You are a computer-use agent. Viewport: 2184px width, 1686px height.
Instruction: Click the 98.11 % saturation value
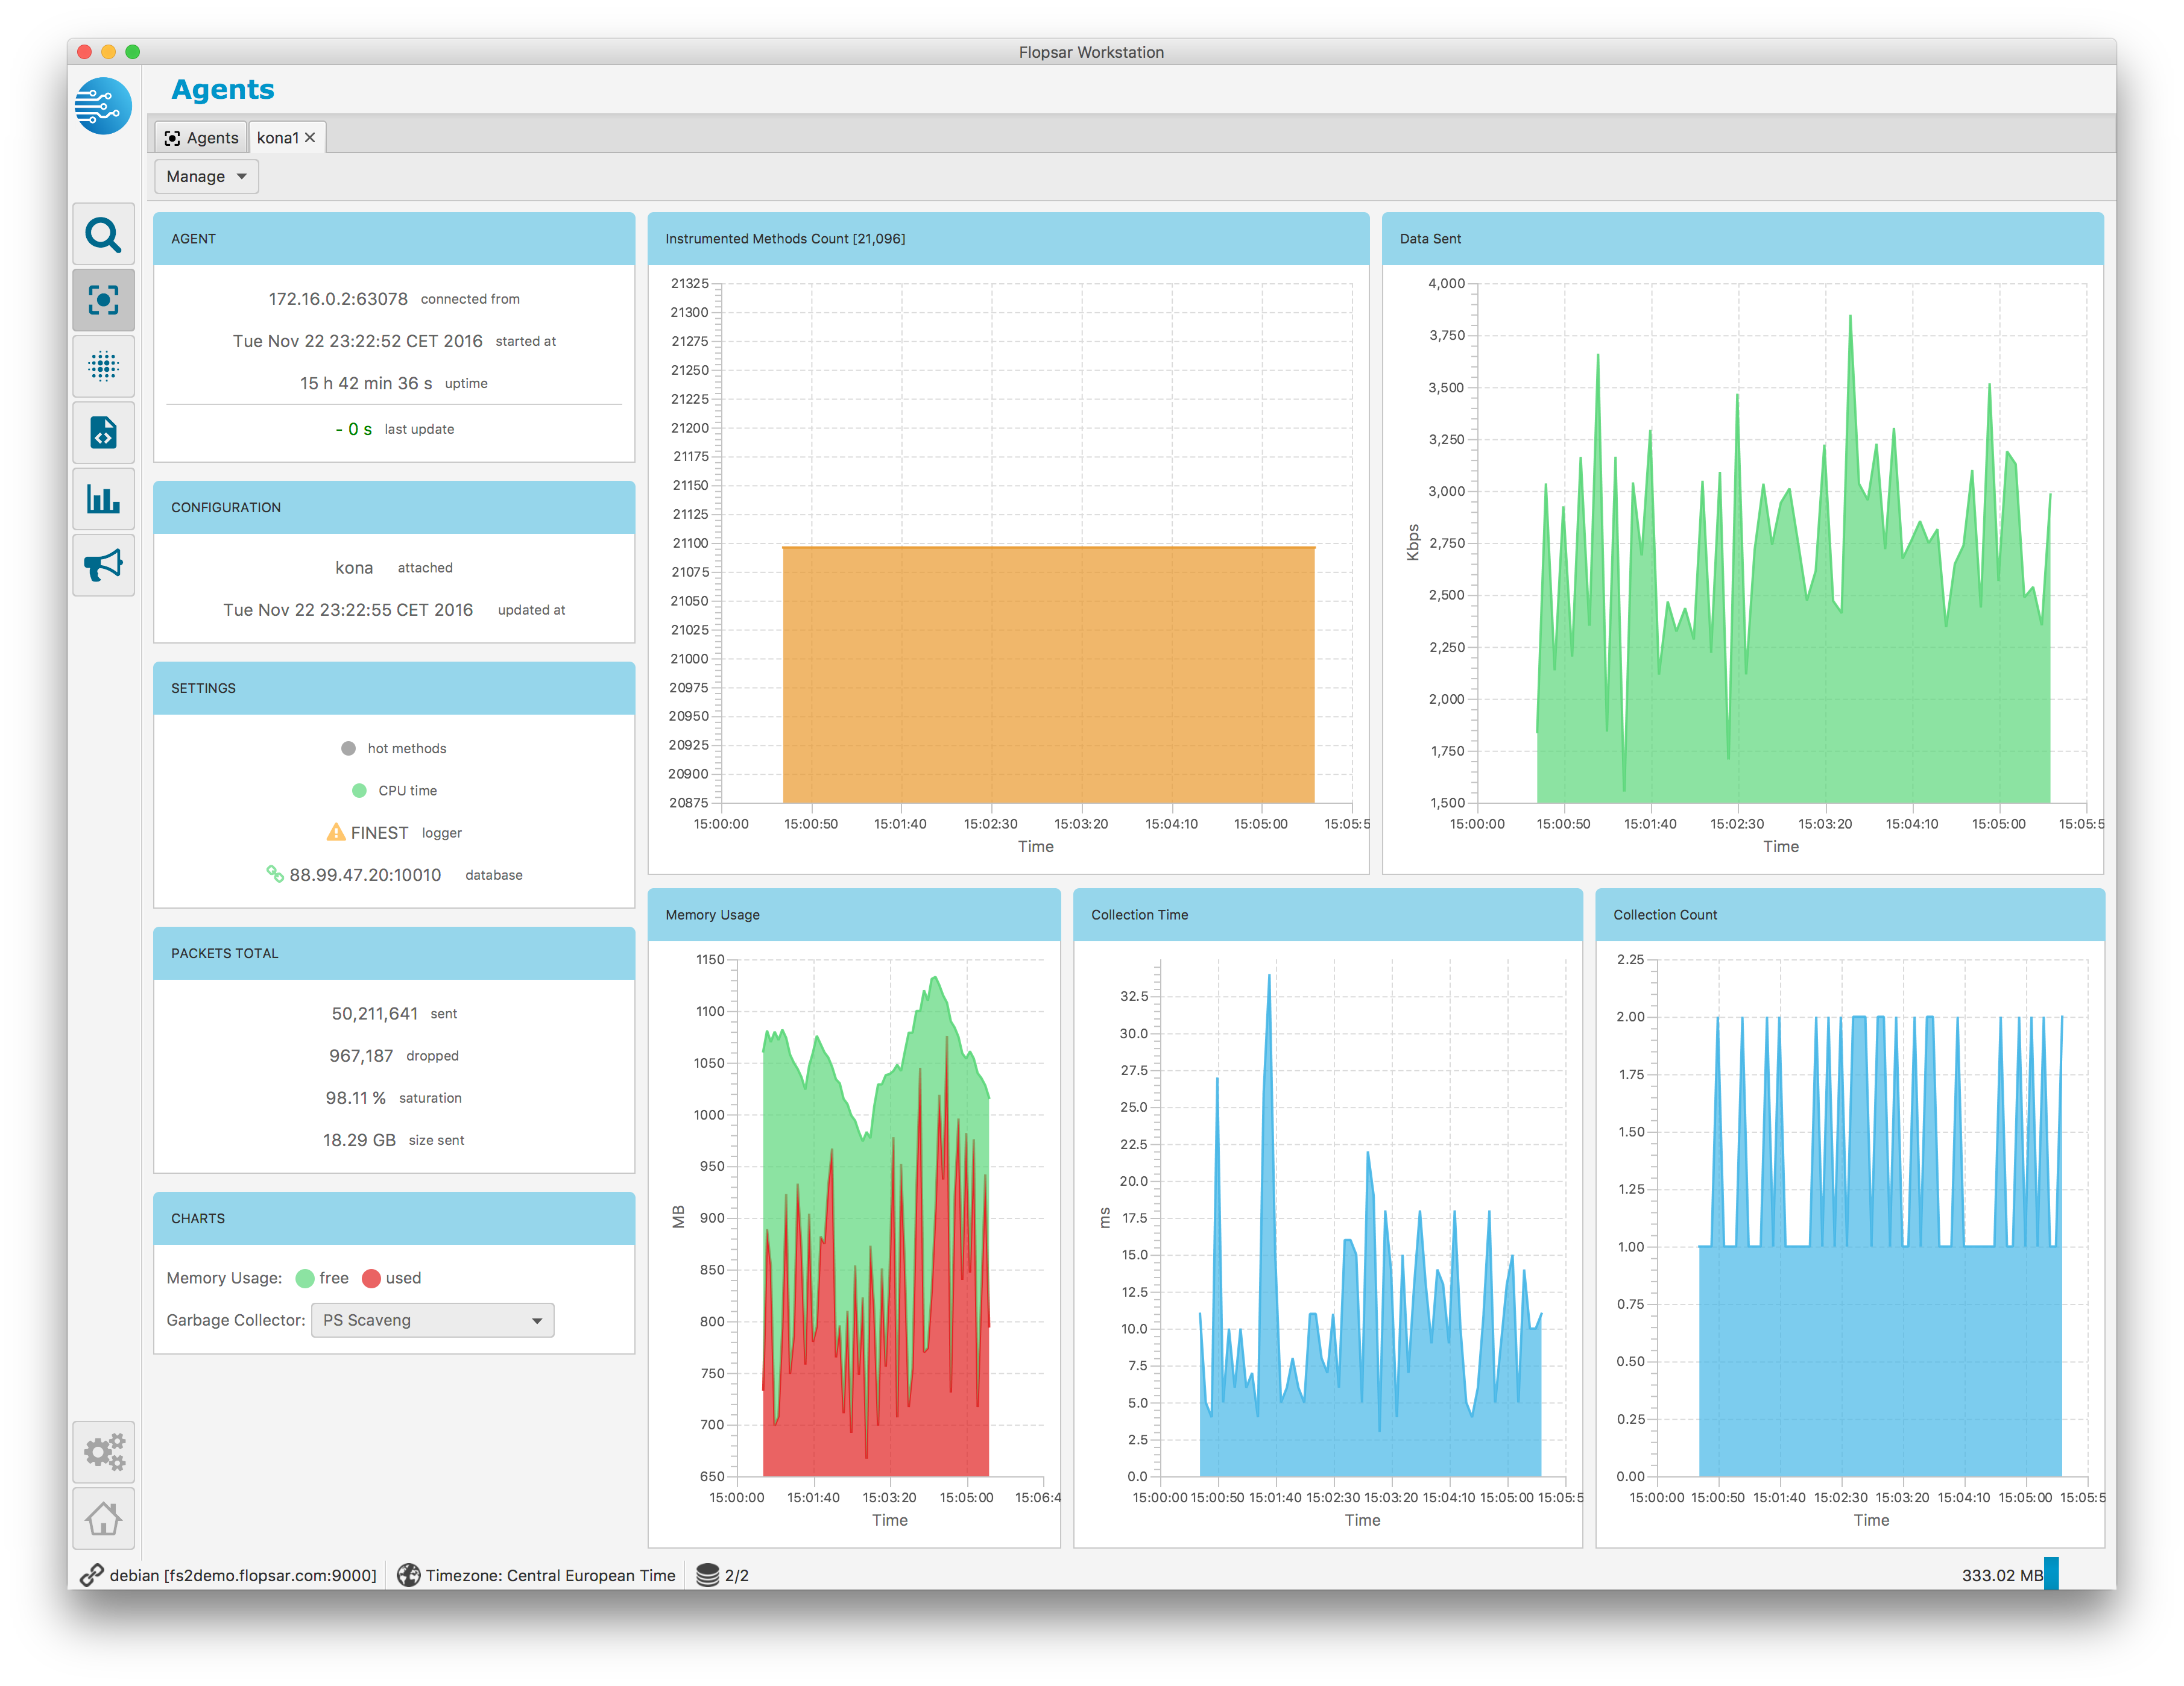click(x=355, y=1097)
